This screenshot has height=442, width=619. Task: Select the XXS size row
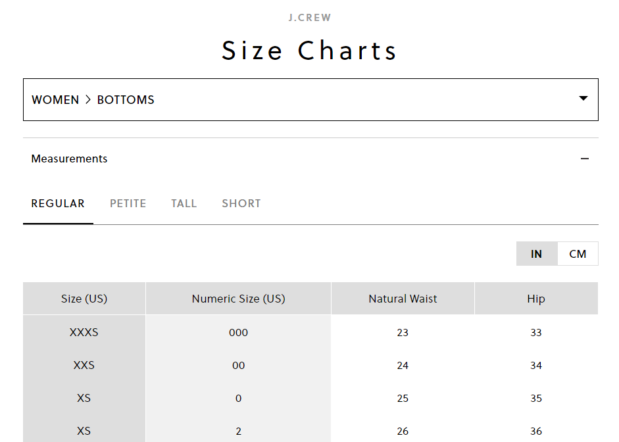(x=84, y=365)
